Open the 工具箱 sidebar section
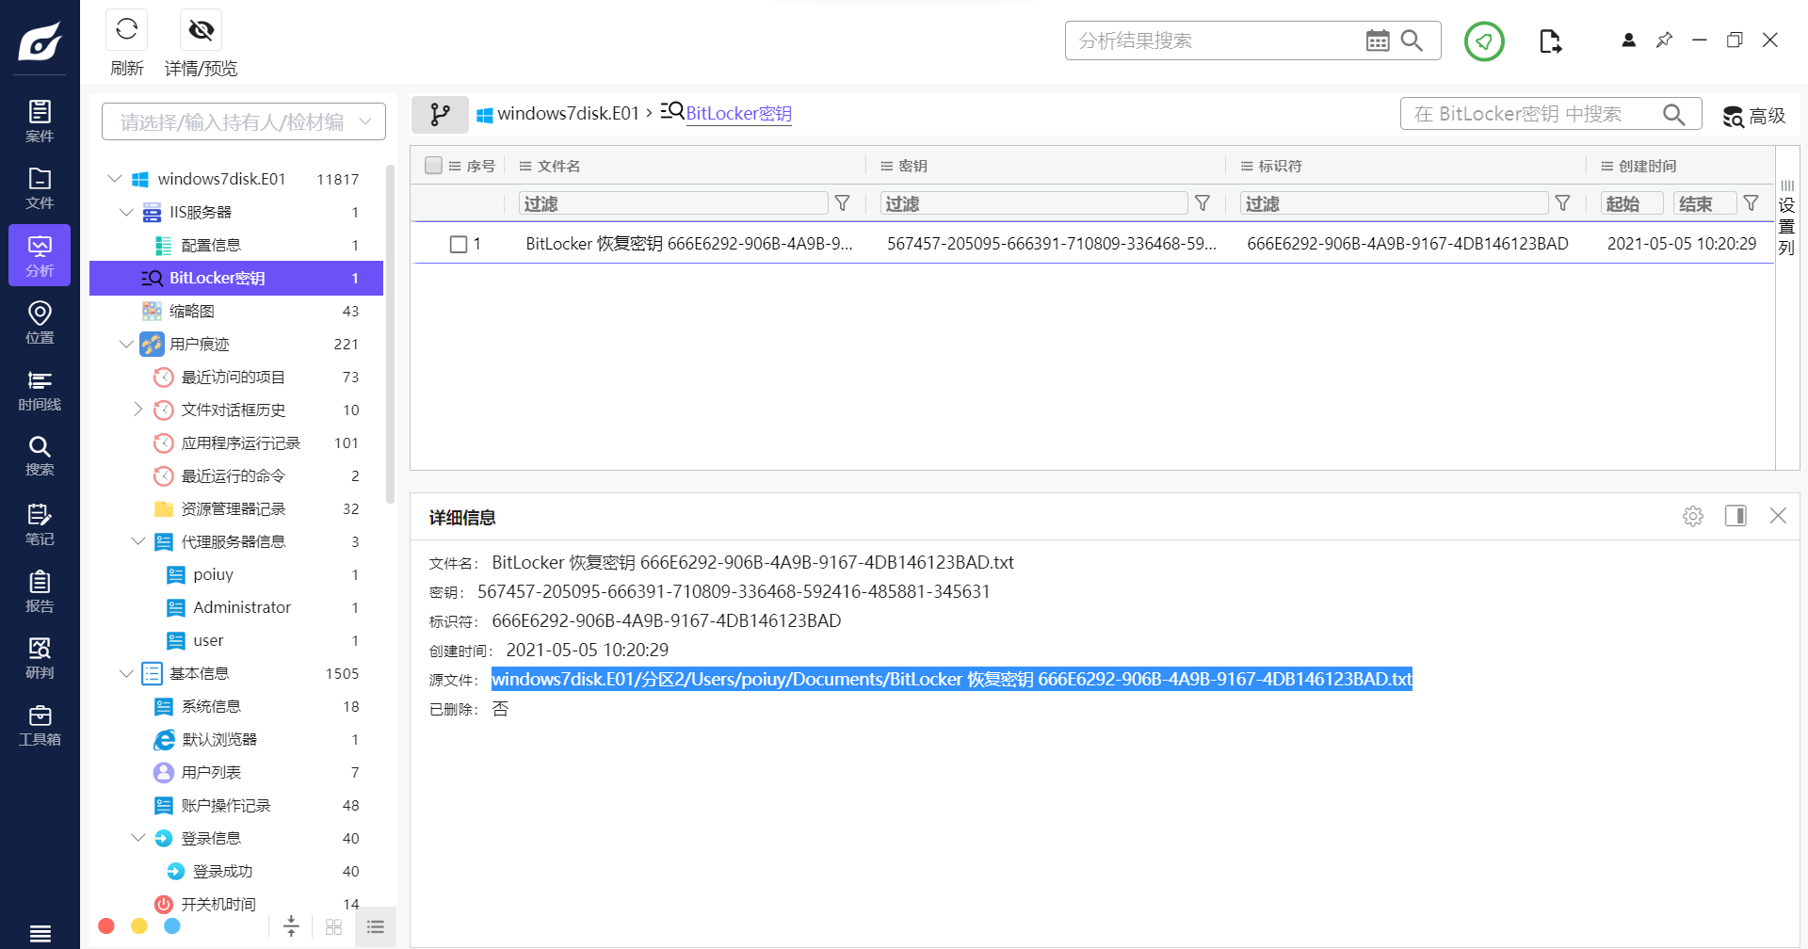1808x949 pixels. 40,725
